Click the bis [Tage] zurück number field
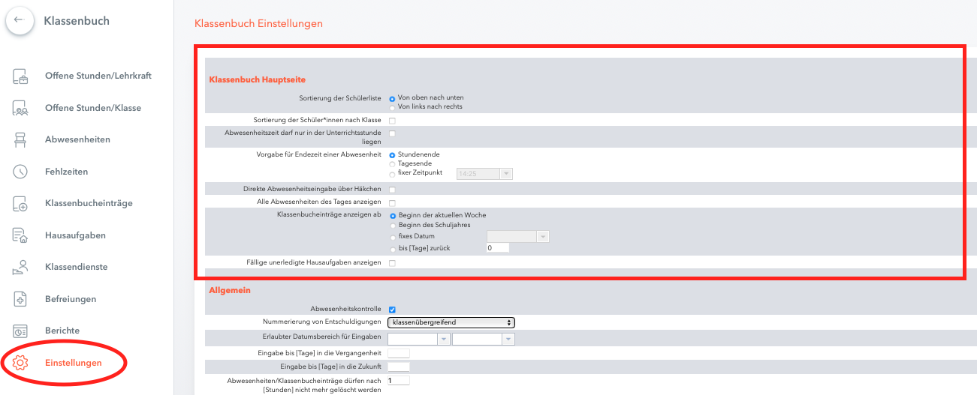977x395 pixels. coord(498,248)
